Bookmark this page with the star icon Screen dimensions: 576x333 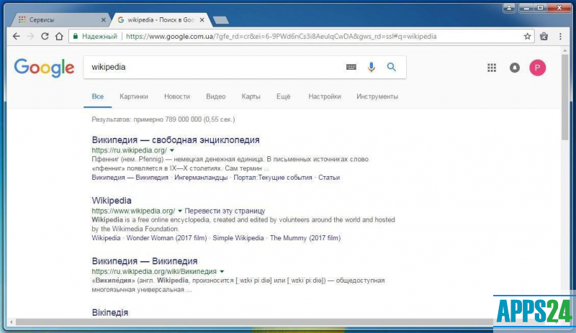[x=528, y=36]
